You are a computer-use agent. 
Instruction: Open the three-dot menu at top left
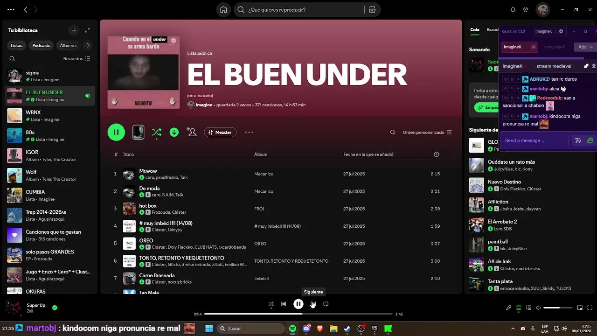[x=11, y=9]
